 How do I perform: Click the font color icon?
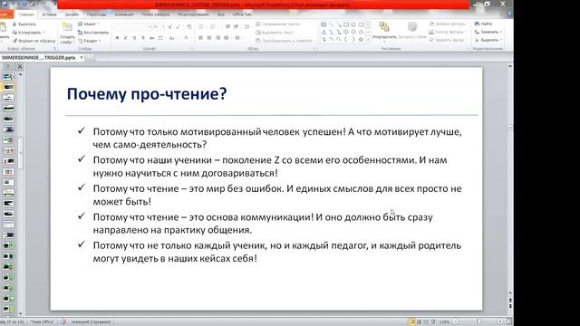pos(186,38)
